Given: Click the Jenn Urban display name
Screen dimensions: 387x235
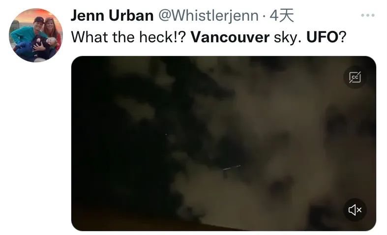Looking at the screenshot, I should pos(112,16).
